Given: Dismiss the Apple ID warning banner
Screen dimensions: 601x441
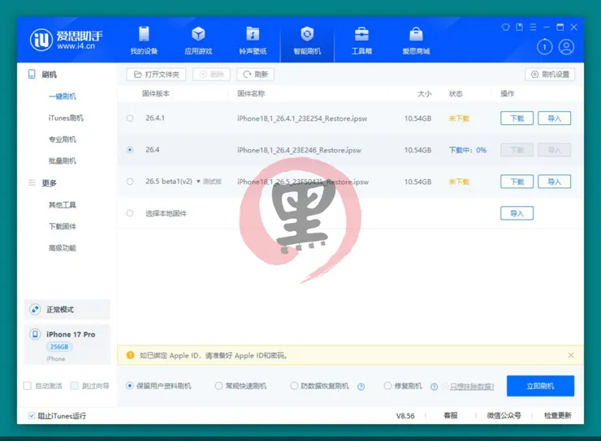Looking at the screenshot, I should [571, 355].
